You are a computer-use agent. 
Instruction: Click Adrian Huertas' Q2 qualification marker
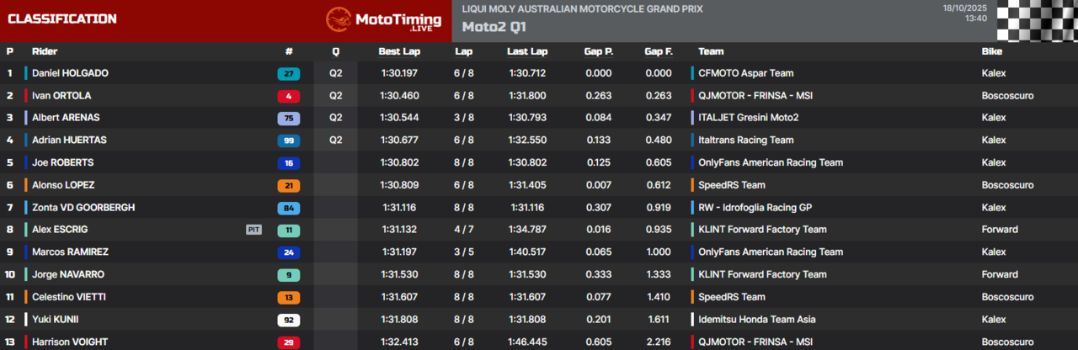click(x=335, y=141)
